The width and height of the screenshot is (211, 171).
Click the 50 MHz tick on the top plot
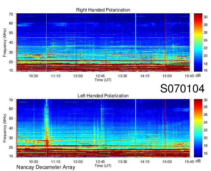click(x=11, y=33)
